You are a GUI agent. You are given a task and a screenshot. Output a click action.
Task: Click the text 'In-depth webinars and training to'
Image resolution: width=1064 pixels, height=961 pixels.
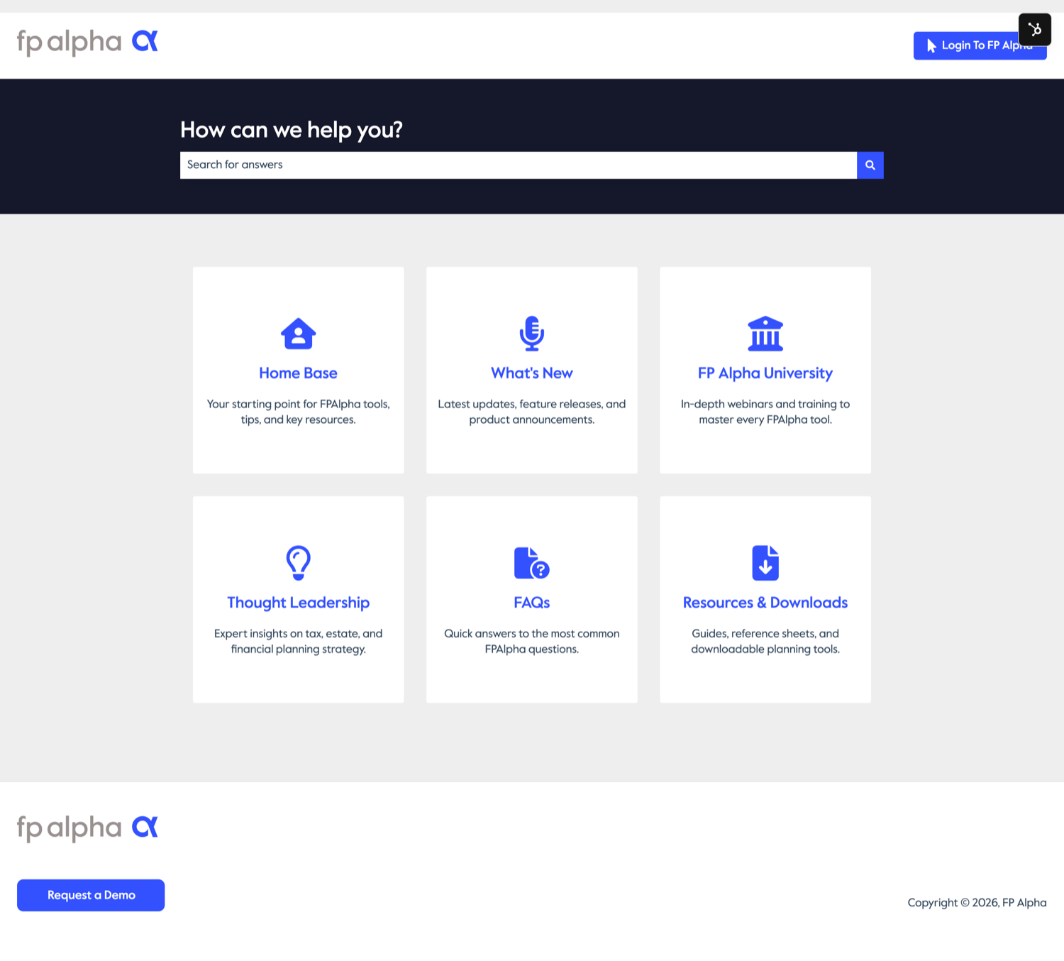click(x=765, y=405)
